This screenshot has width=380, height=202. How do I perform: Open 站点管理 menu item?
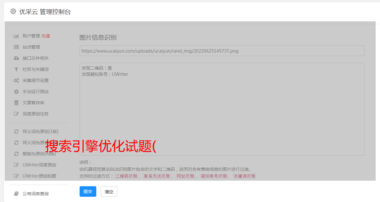[31, 47]
